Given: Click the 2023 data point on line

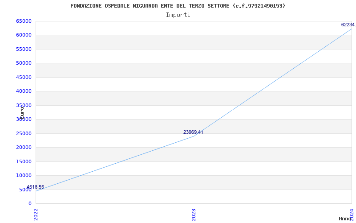Looking at the screenshot, I should [x=194, y=136].
